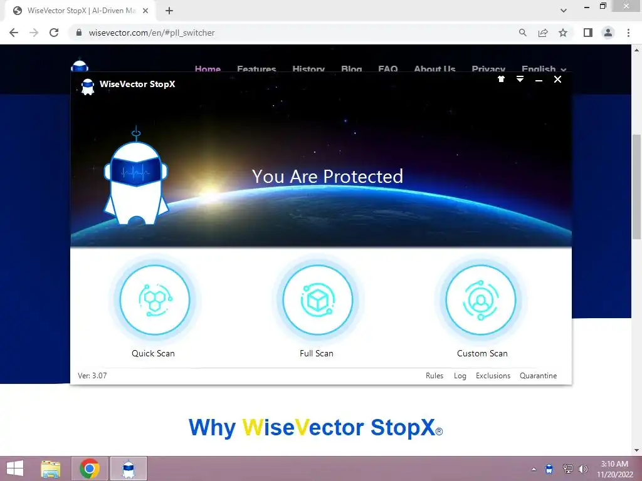Toggle Chrome side panel
The height and width of the screenshot is (481, 642).
588,33
